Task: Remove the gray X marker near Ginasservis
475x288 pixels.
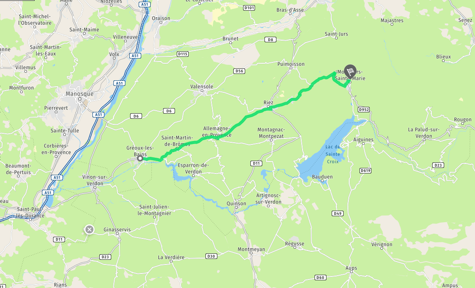Action: click(x=89, y=229)
